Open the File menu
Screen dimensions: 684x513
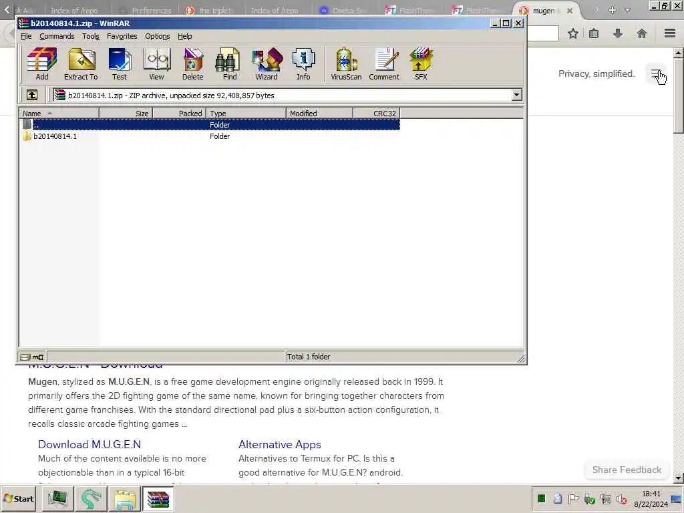26,36
